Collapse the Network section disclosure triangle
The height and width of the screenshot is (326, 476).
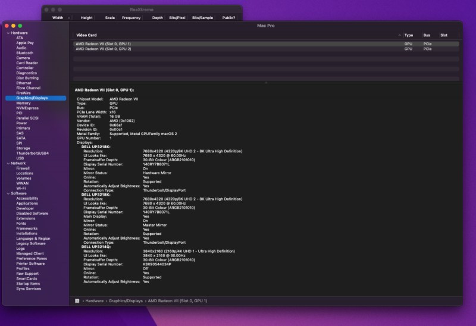8,163
